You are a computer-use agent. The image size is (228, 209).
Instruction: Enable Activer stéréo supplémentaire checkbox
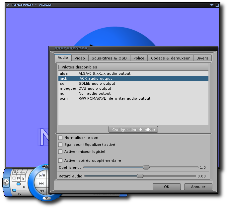pyautogui.click(x=60, y=160)
